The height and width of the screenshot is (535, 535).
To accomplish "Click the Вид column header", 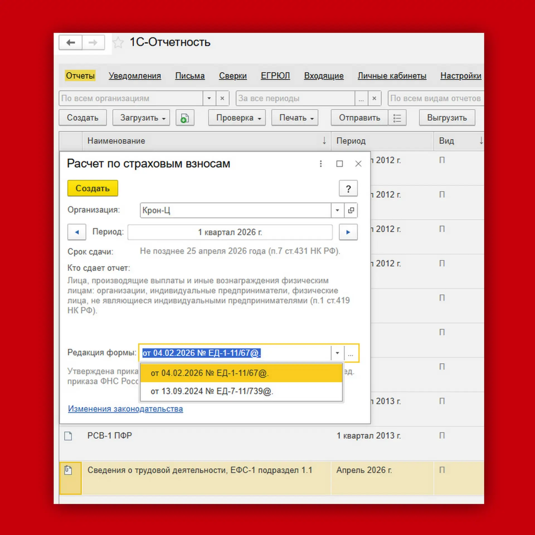I will coord(459,141).
